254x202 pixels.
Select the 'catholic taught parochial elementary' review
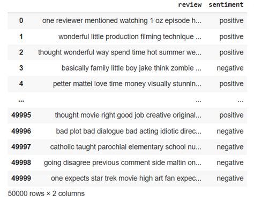point(126,147)
